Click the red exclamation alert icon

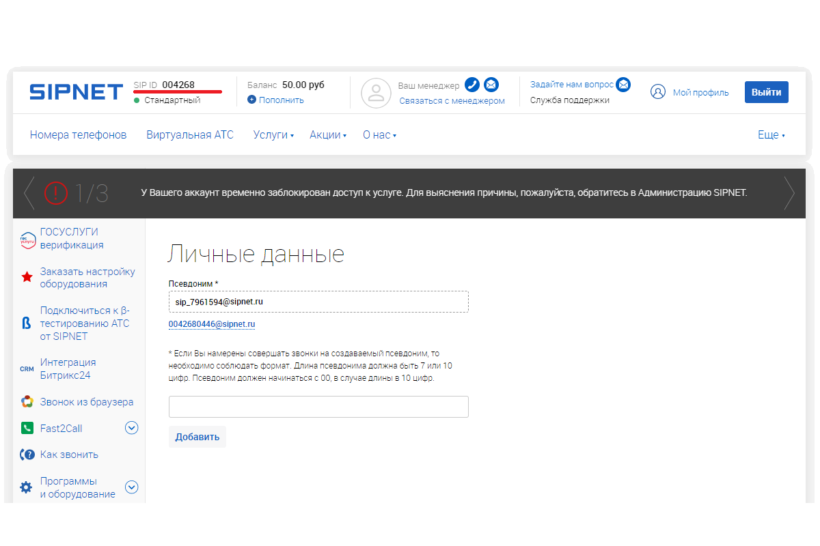coord(56,194)
